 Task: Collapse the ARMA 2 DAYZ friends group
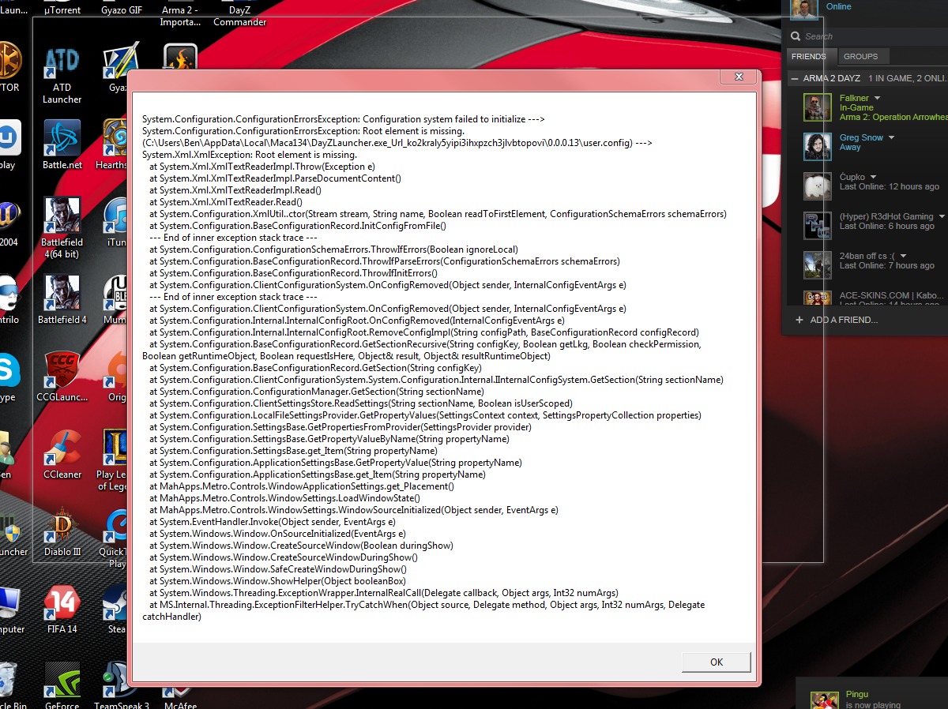(794, 78)
